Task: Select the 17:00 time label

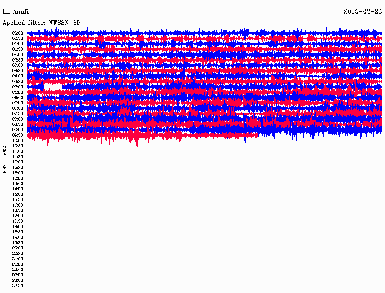Action: pos(18,216)
